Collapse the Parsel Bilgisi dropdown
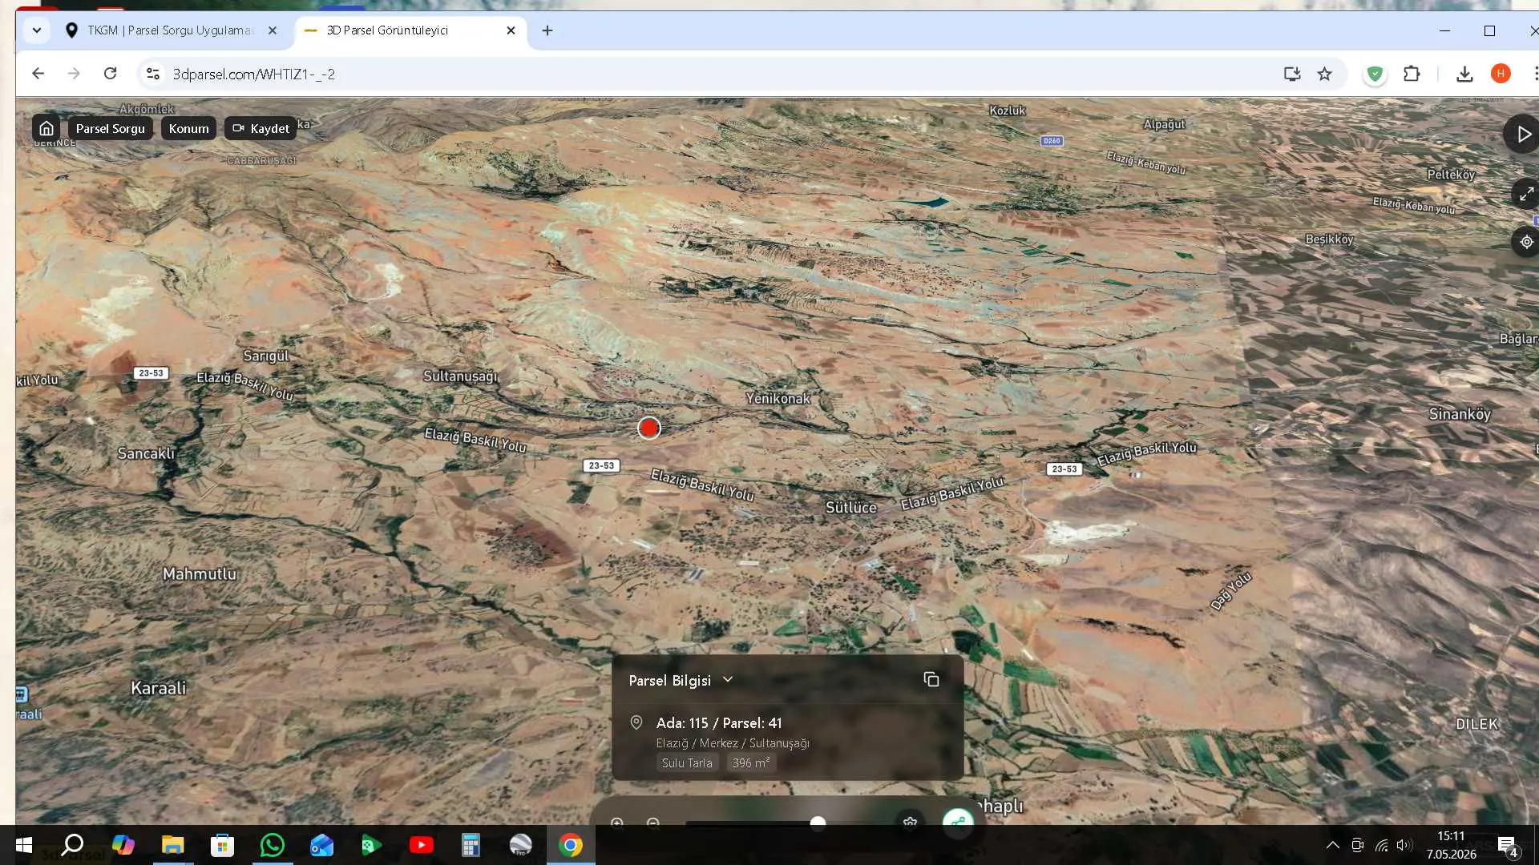Image resolution: width=1539 pixels, height=865 pixels. pos(728,679)
